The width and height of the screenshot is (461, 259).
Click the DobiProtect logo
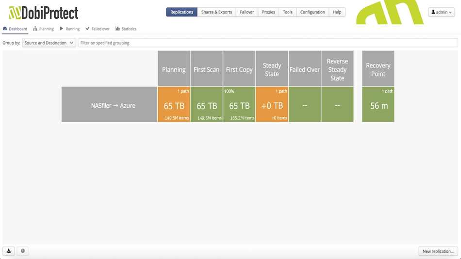(44, 13)
